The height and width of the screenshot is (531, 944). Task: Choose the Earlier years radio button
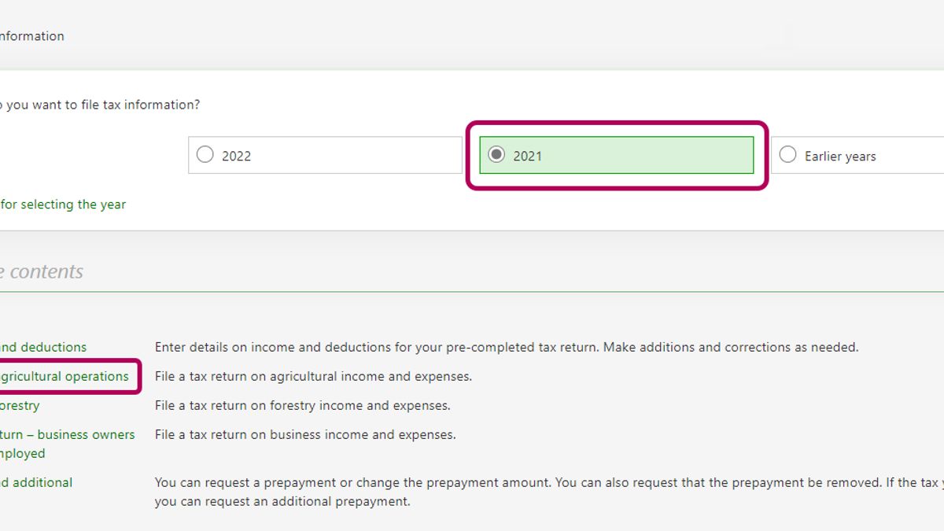coord(787,155)
